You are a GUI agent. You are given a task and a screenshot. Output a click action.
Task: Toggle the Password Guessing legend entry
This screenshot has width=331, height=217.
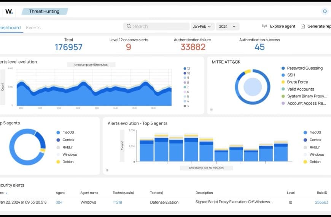(x=302, y=68)
